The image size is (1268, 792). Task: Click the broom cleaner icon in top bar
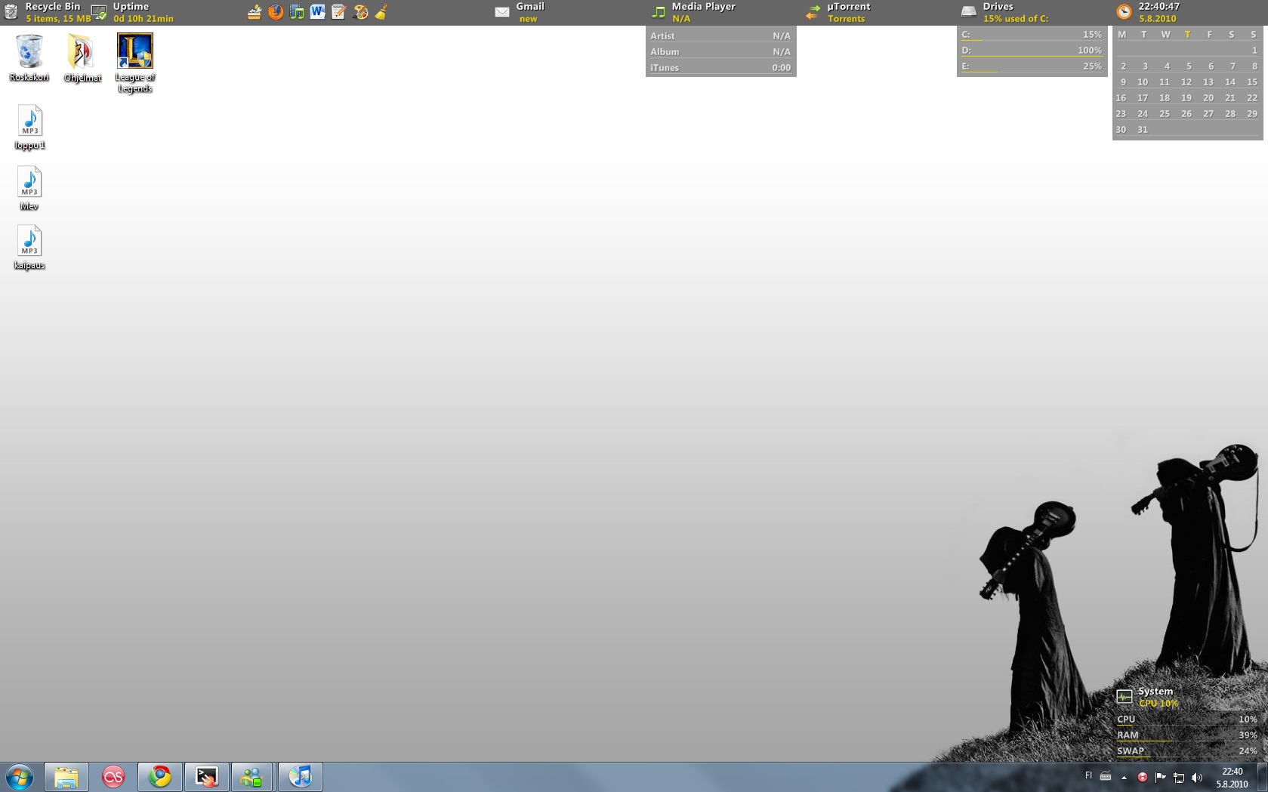[x=381, y=12]
